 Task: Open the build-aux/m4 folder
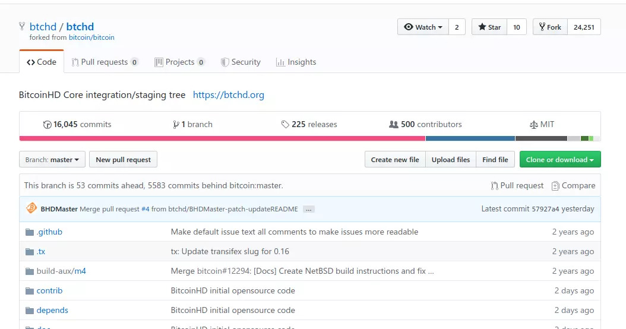coord(62,271)
